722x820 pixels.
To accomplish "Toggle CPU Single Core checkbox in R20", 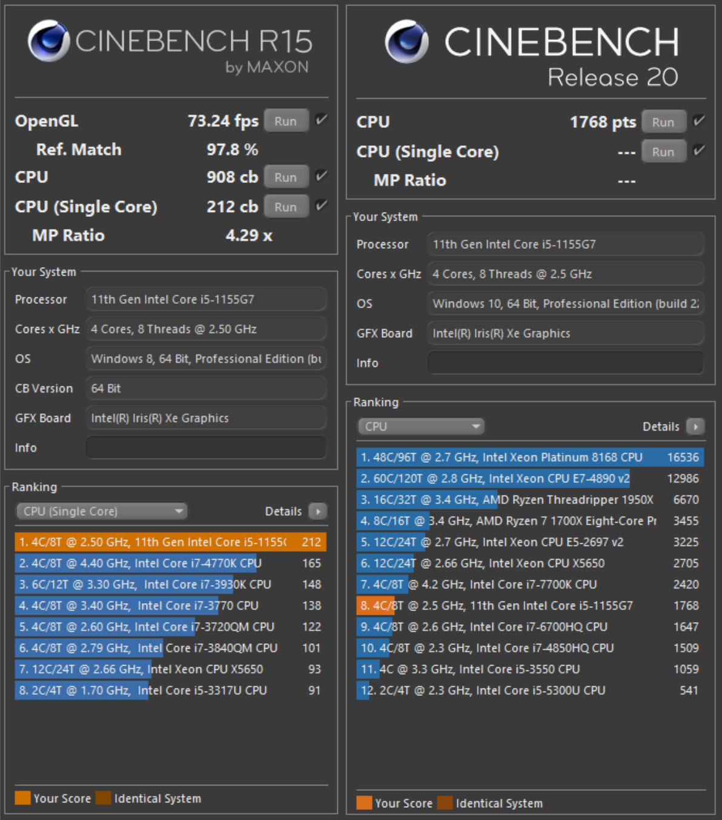I will point(698,150).
